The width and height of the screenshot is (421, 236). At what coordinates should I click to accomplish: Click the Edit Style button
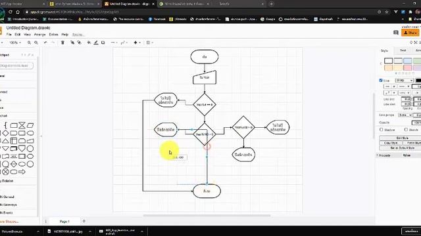coord(402,138)
